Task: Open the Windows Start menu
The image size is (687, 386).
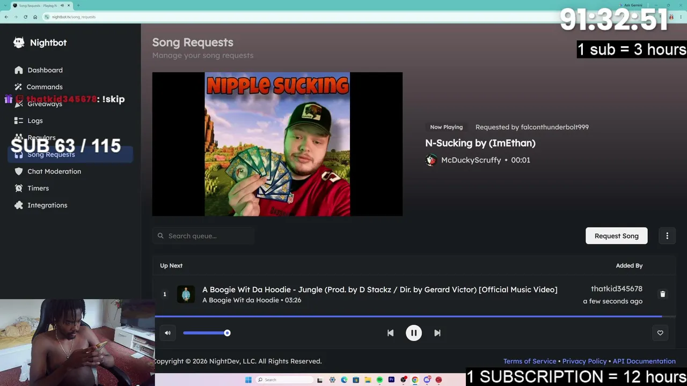Action: point(248,380)
